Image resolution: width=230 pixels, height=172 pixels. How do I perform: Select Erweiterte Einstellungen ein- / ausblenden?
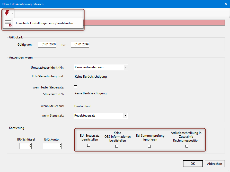pos(44,23)
